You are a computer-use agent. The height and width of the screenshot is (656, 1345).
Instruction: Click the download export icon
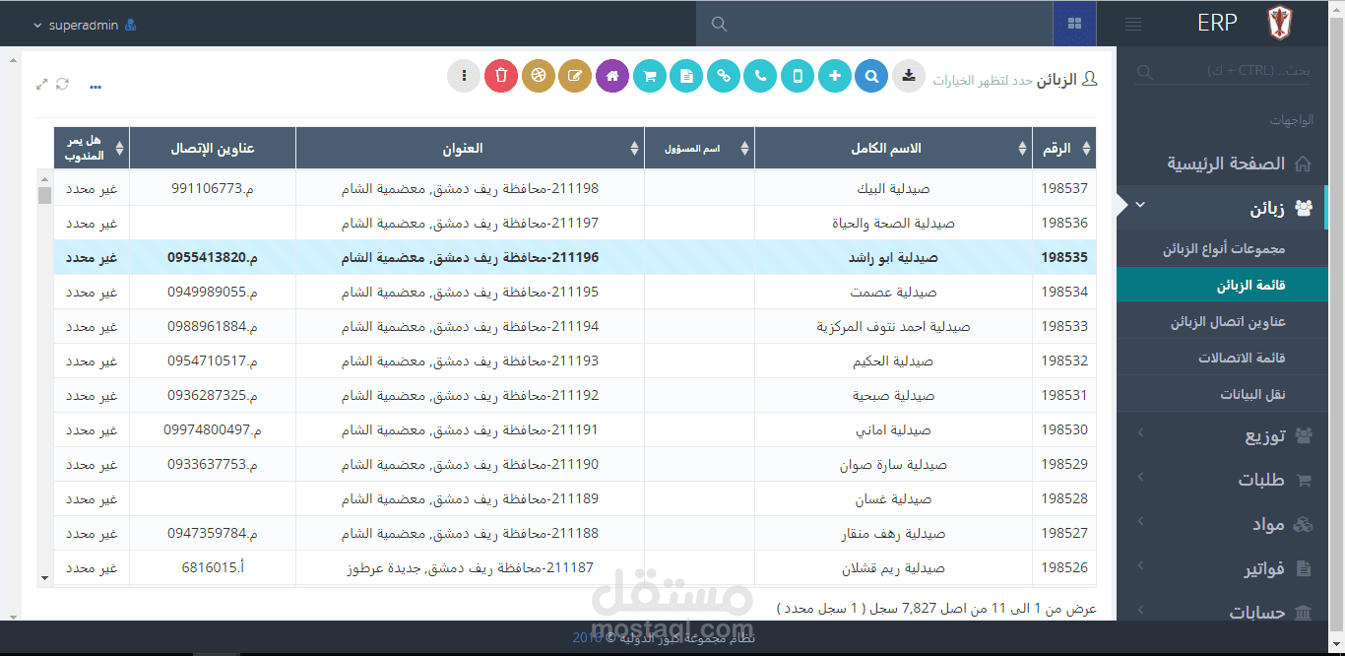point(909,76)
